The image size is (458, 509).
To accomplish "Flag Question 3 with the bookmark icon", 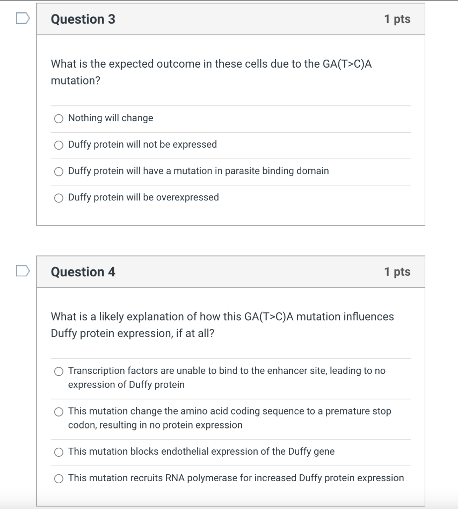I will point(23,18).
